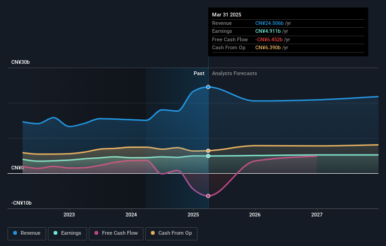Viewport: 386px width, 246px height.
Task: Click the teal Earnings legend dot
Action: click(x=55, y=233)
